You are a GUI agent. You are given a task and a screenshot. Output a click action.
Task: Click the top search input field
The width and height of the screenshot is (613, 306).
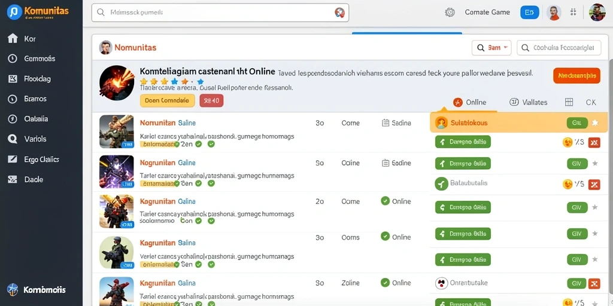220,13
